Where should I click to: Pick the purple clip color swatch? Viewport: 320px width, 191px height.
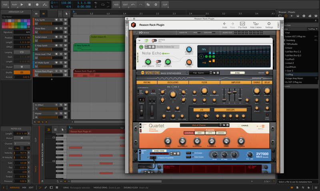click(28, 21)
